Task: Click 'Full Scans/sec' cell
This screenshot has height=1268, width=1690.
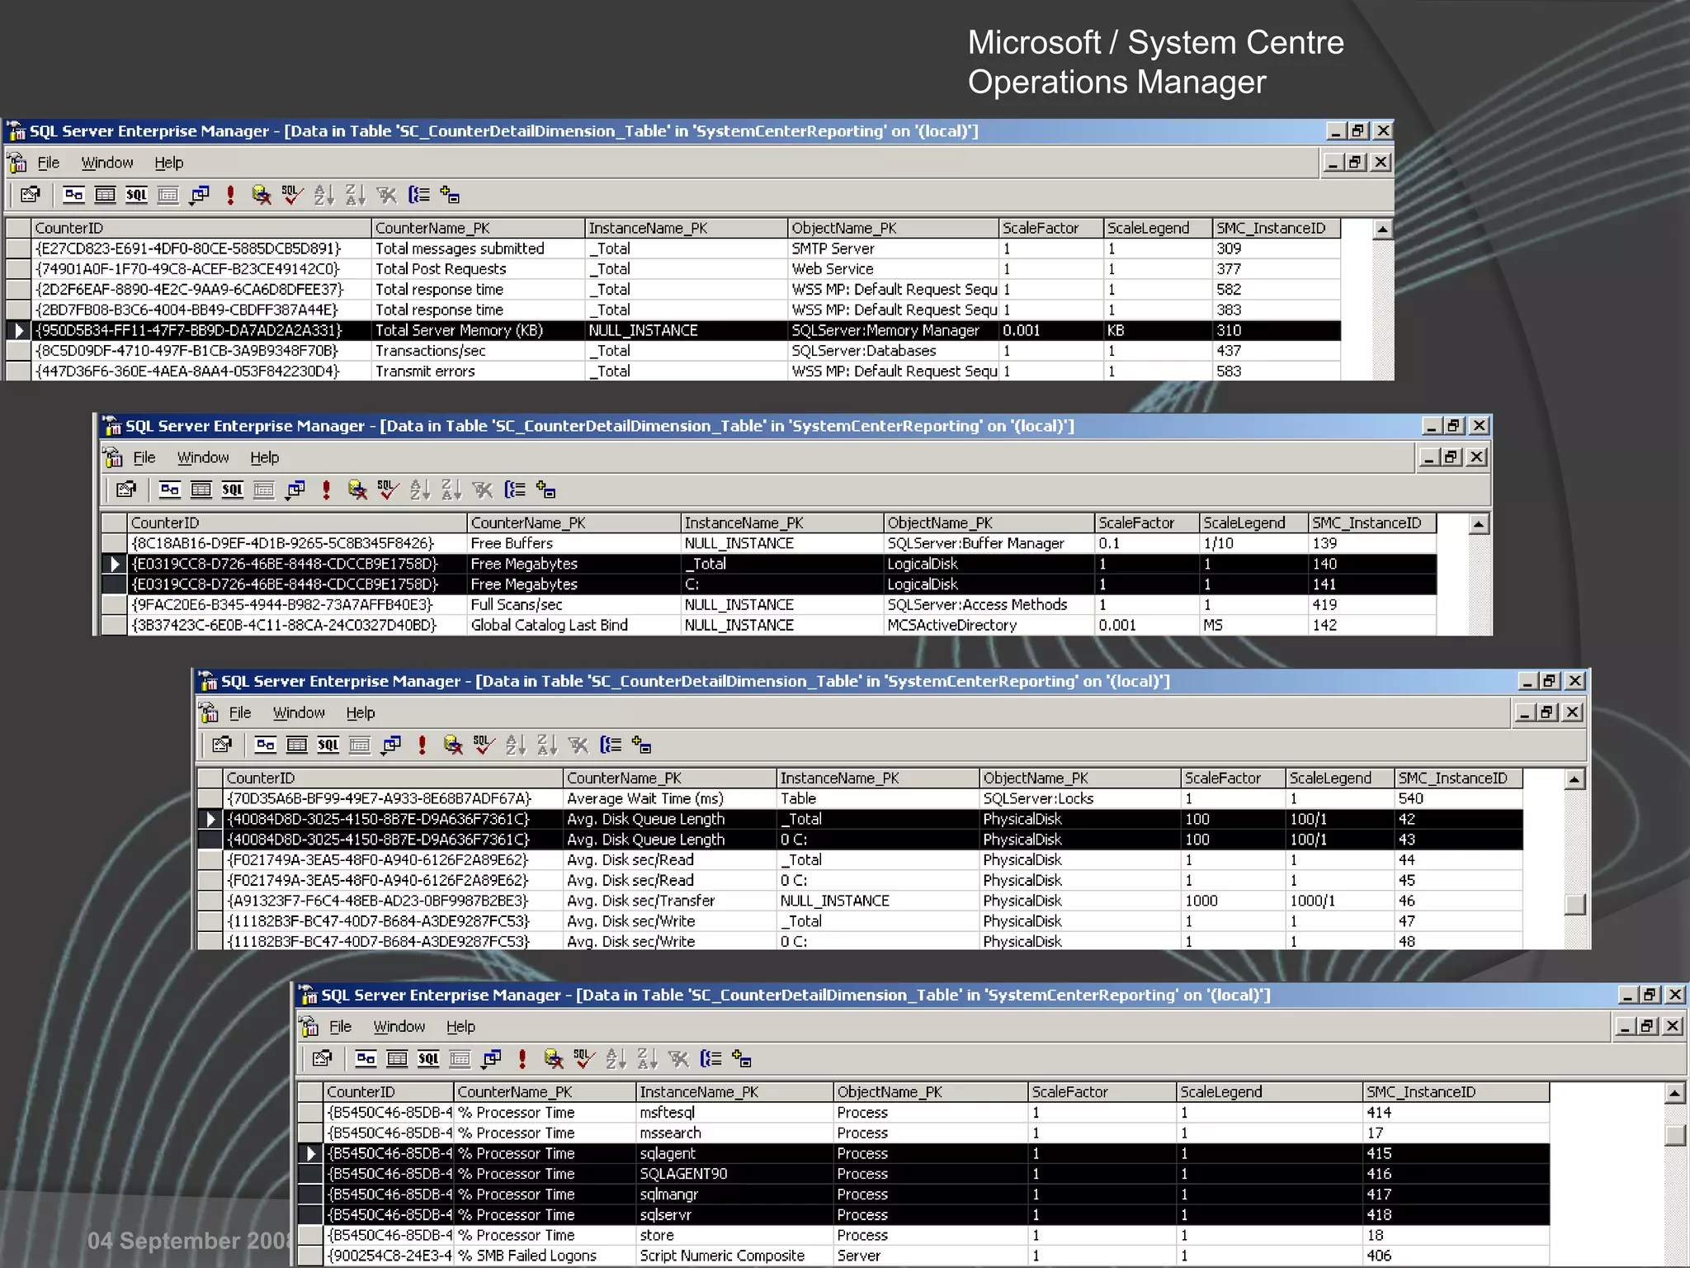Action: point(574,604)
